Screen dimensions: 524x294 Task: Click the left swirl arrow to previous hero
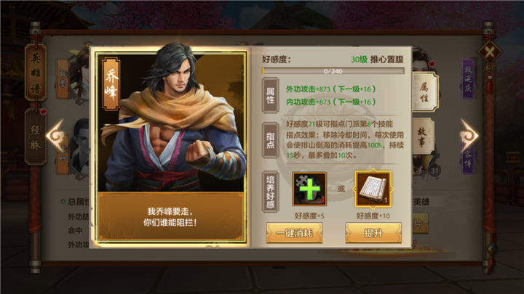(x=55, y=136)
